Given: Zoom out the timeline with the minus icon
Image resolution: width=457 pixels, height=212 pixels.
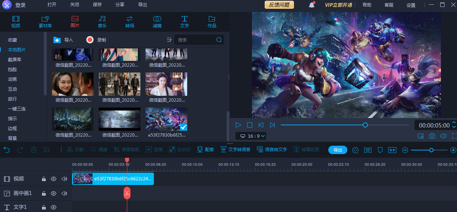Looking at the screenshot, I should 405,150.
